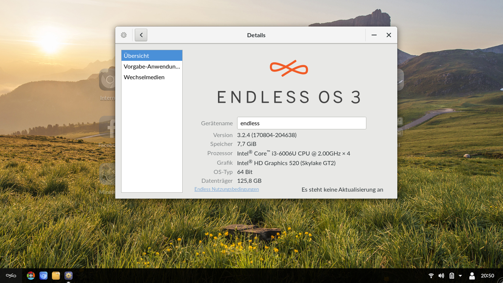Viewport: 503px width, 283px height.
Task: Click the Details window title
Action: pyautogui.click(x=256, y=35)
